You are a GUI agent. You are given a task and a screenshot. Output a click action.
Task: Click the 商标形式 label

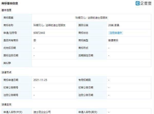coord(83,48)
